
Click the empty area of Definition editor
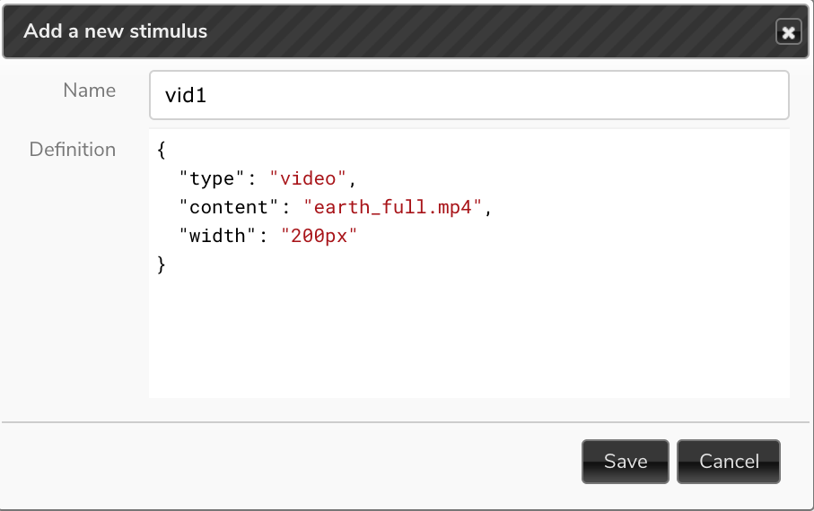(468, 337)
